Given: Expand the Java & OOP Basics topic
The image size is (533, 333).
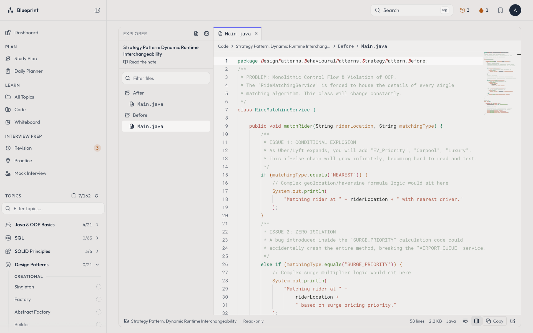Looking at the screenshot, I should click(x=53, y=225).
